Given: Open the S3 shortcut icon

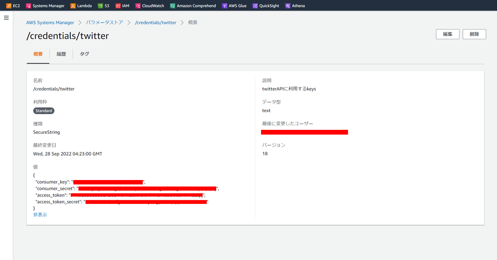Looking at the screenshot, I should 100,6.
